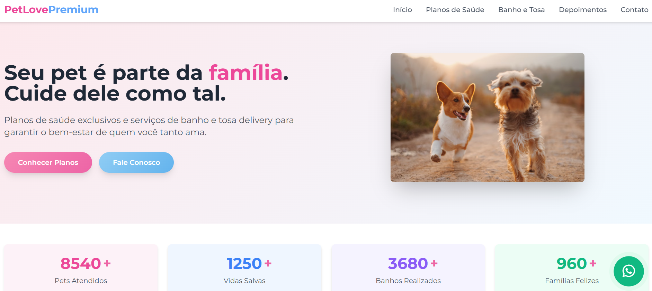Click the Banhos Realizados label
This screenshot has width=652, height=291.
pos(408,281)
